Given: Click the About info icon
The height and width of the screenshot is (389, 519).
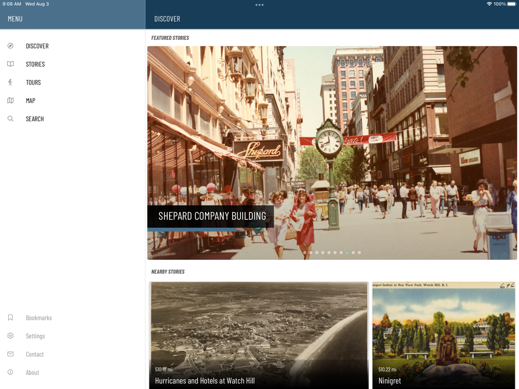Looking at the screenshot, I should tap(10, 372).
